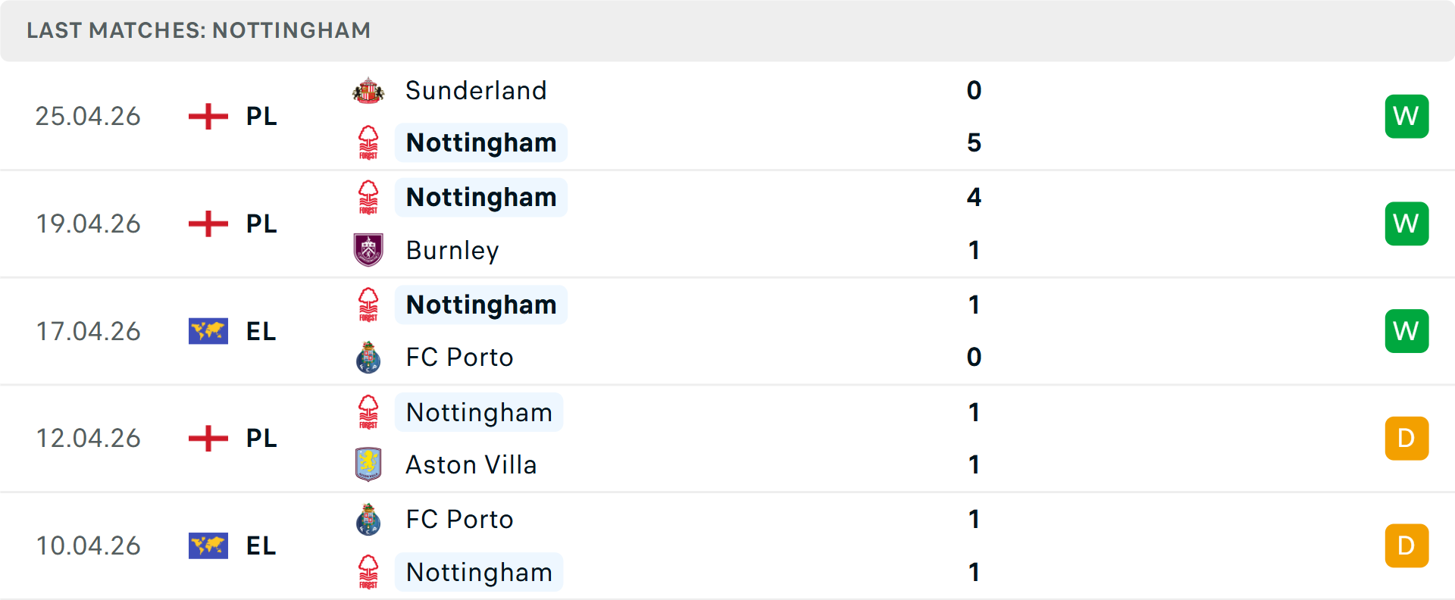Click the orange D badge for Aston Villa match
The image size is (1455, 600).
pyautogui.click(x=1406, y=439)
